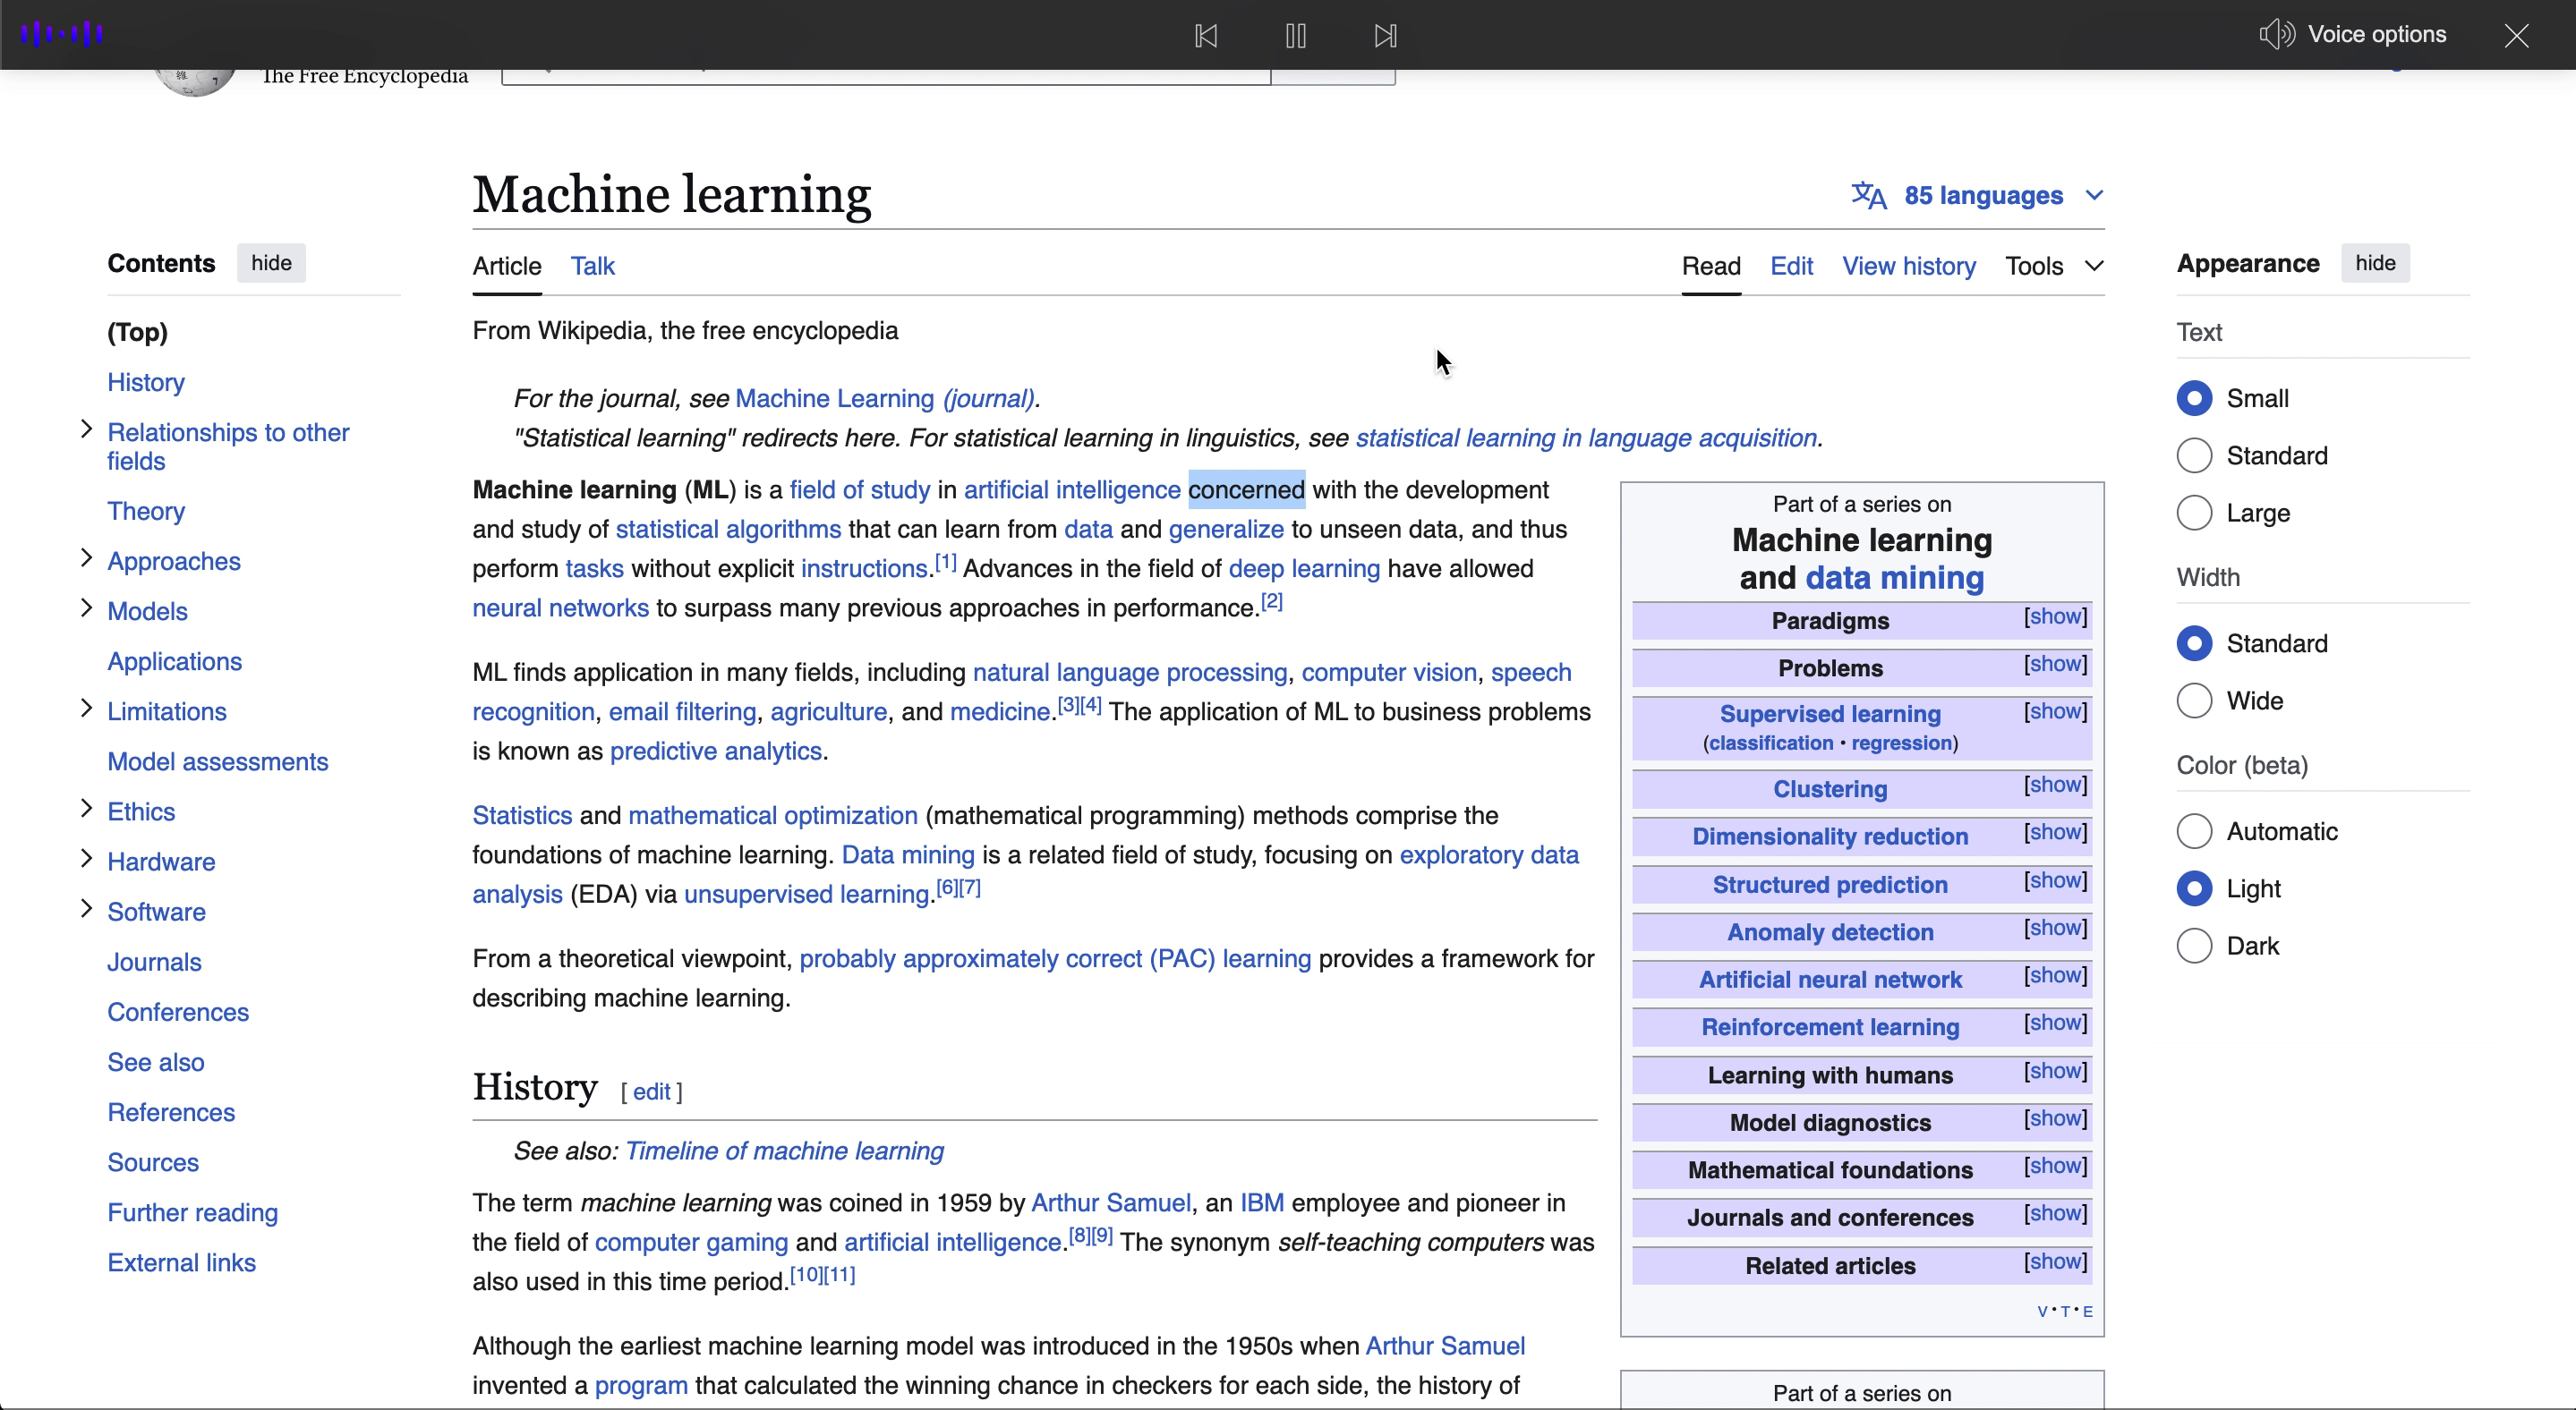Skip to the next paragraph in read aloud
This screenshot has height=1410, width=2576.
[x=1385, y=36]
